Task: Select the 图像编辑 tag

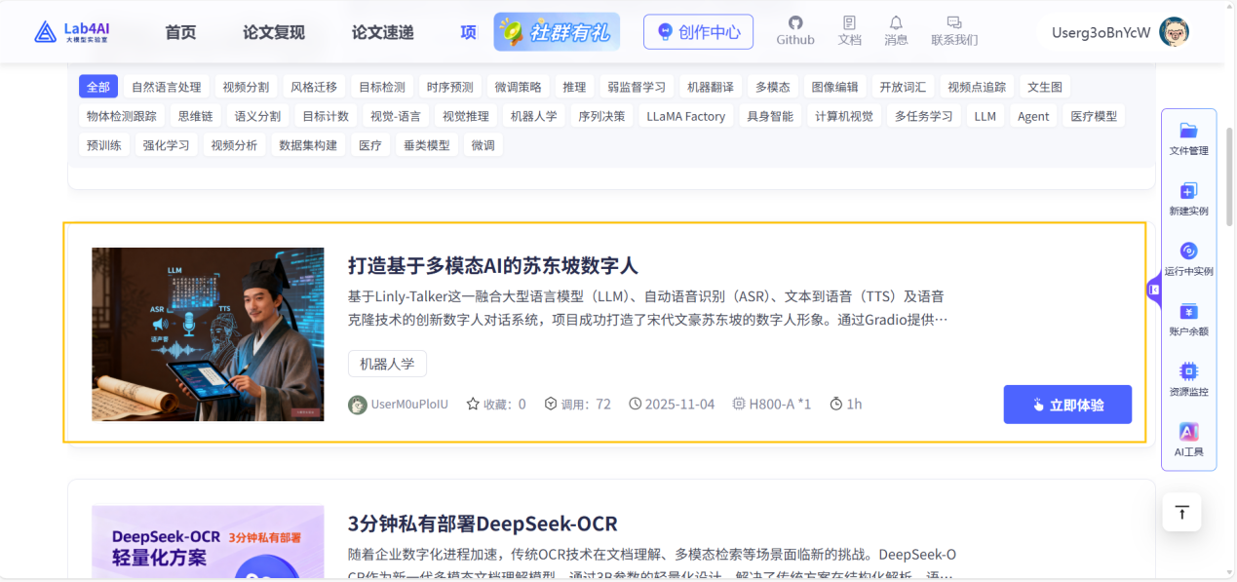Action: 835,87
